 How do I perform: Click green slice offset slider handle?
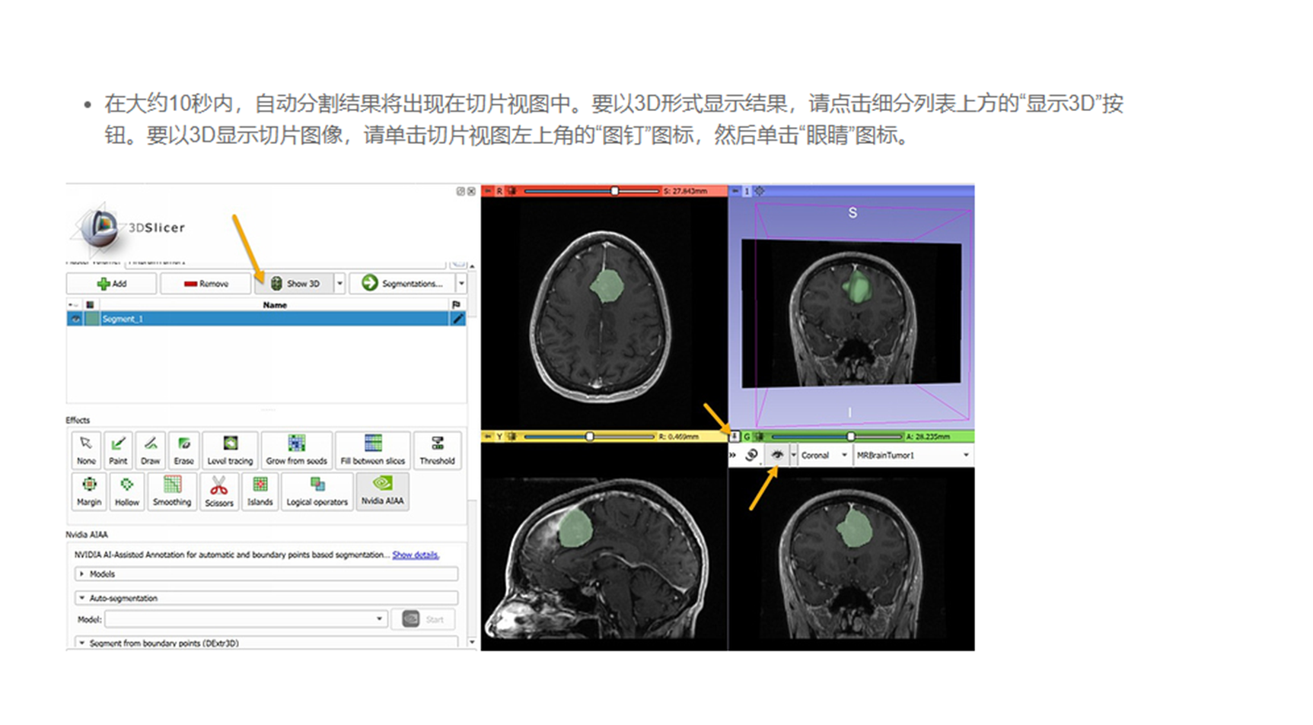(x=851, y=437)
